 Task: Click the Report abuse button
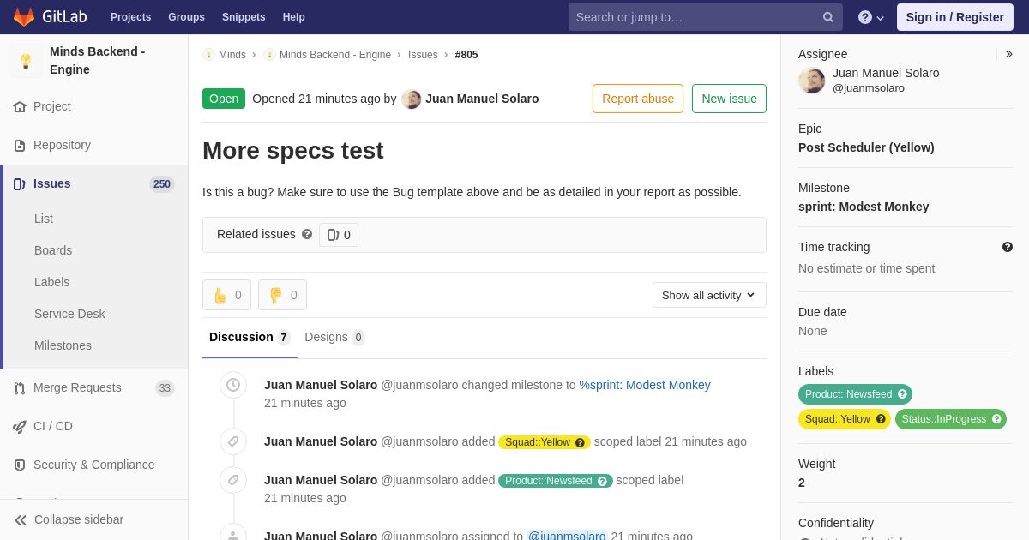(x=638, y=99)
